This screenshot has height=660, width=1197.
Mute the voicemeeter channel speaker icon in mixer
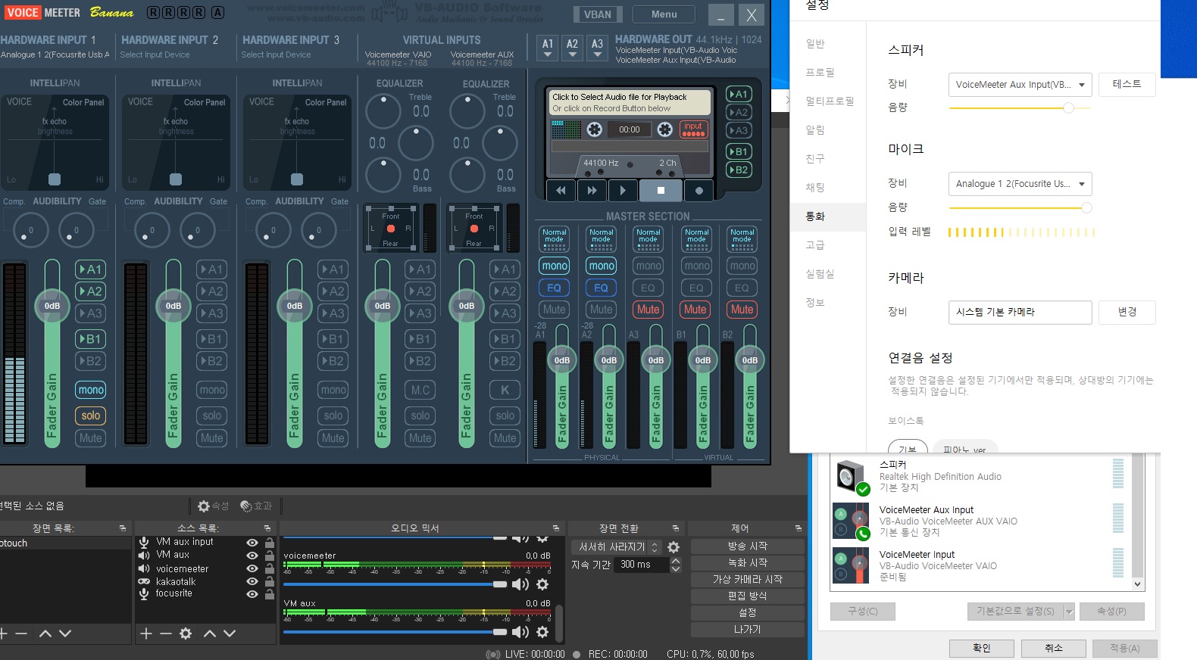(x=520, y=584)
